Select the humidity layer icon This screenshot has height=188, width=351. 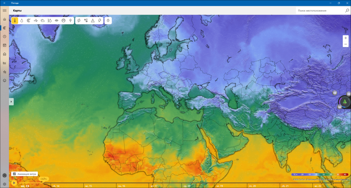tap(50, 21)
